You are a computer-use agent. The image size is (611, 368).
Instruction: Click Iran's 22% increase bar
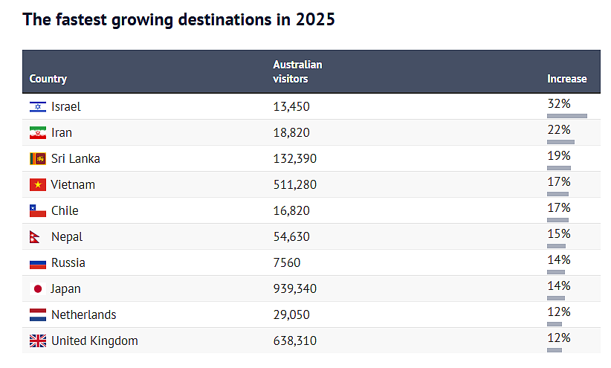pyautogui.click(x=560, y=142)
